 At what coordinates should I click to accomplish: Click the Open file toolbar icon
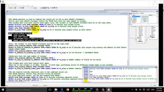click(11, 8)
